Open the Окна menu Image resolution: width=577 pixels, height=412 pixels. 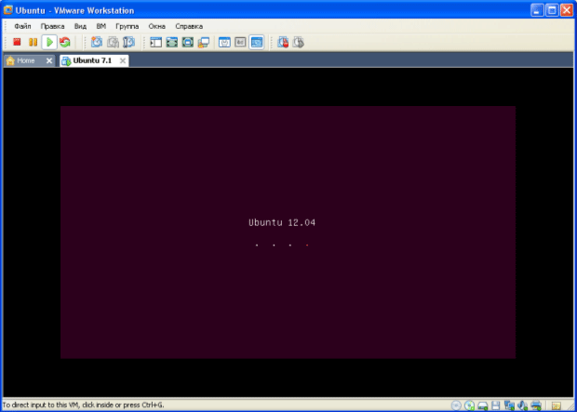tap(156, 26)
